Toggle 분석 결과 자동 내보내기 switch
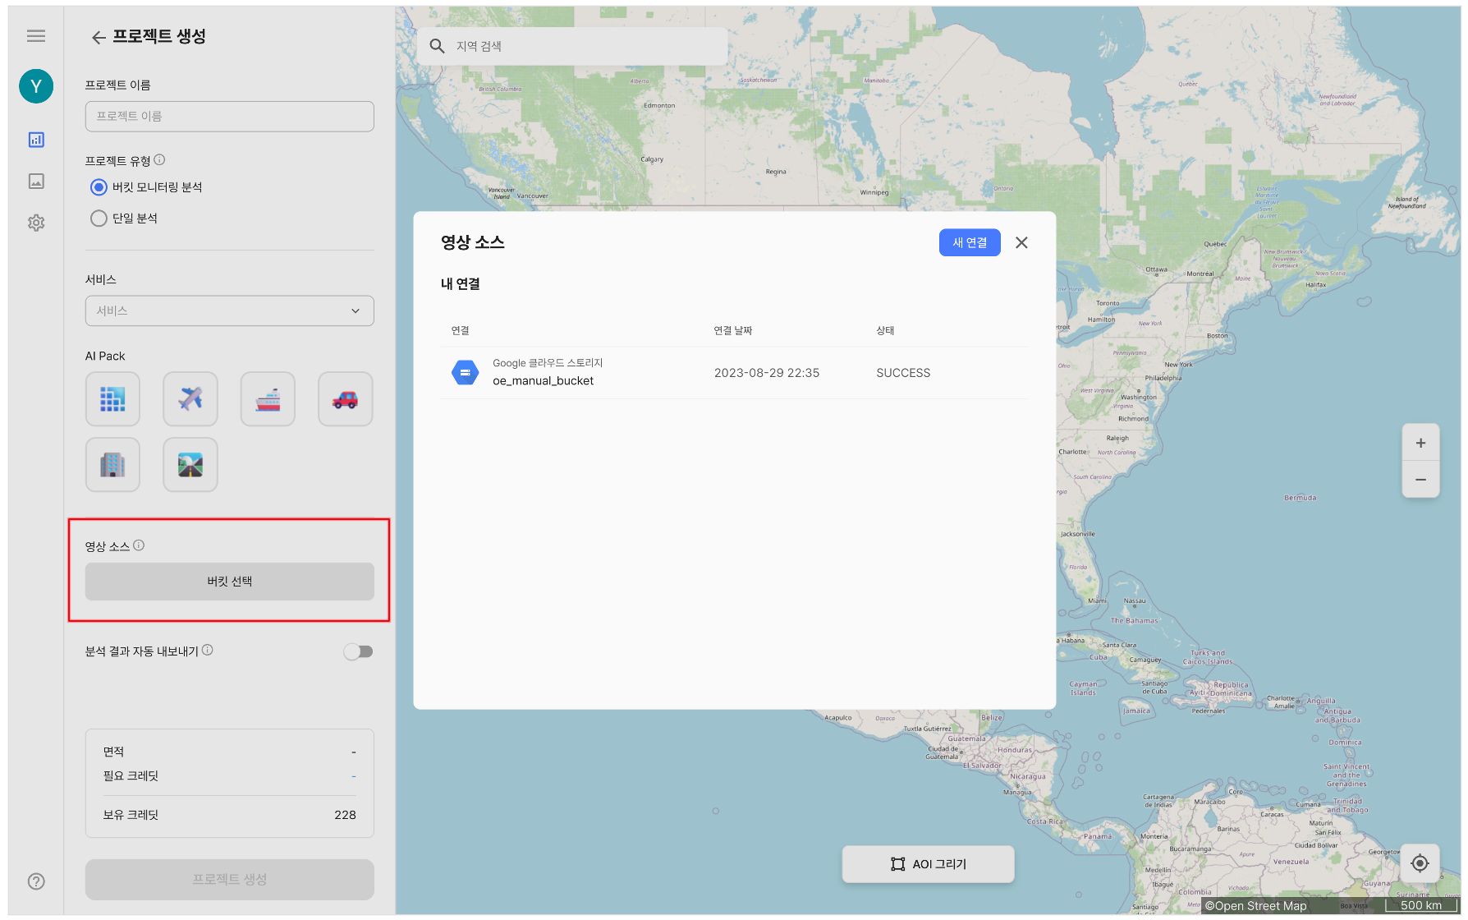Image resolution: width=1468 pixels, height=920 pixels. 358,651
